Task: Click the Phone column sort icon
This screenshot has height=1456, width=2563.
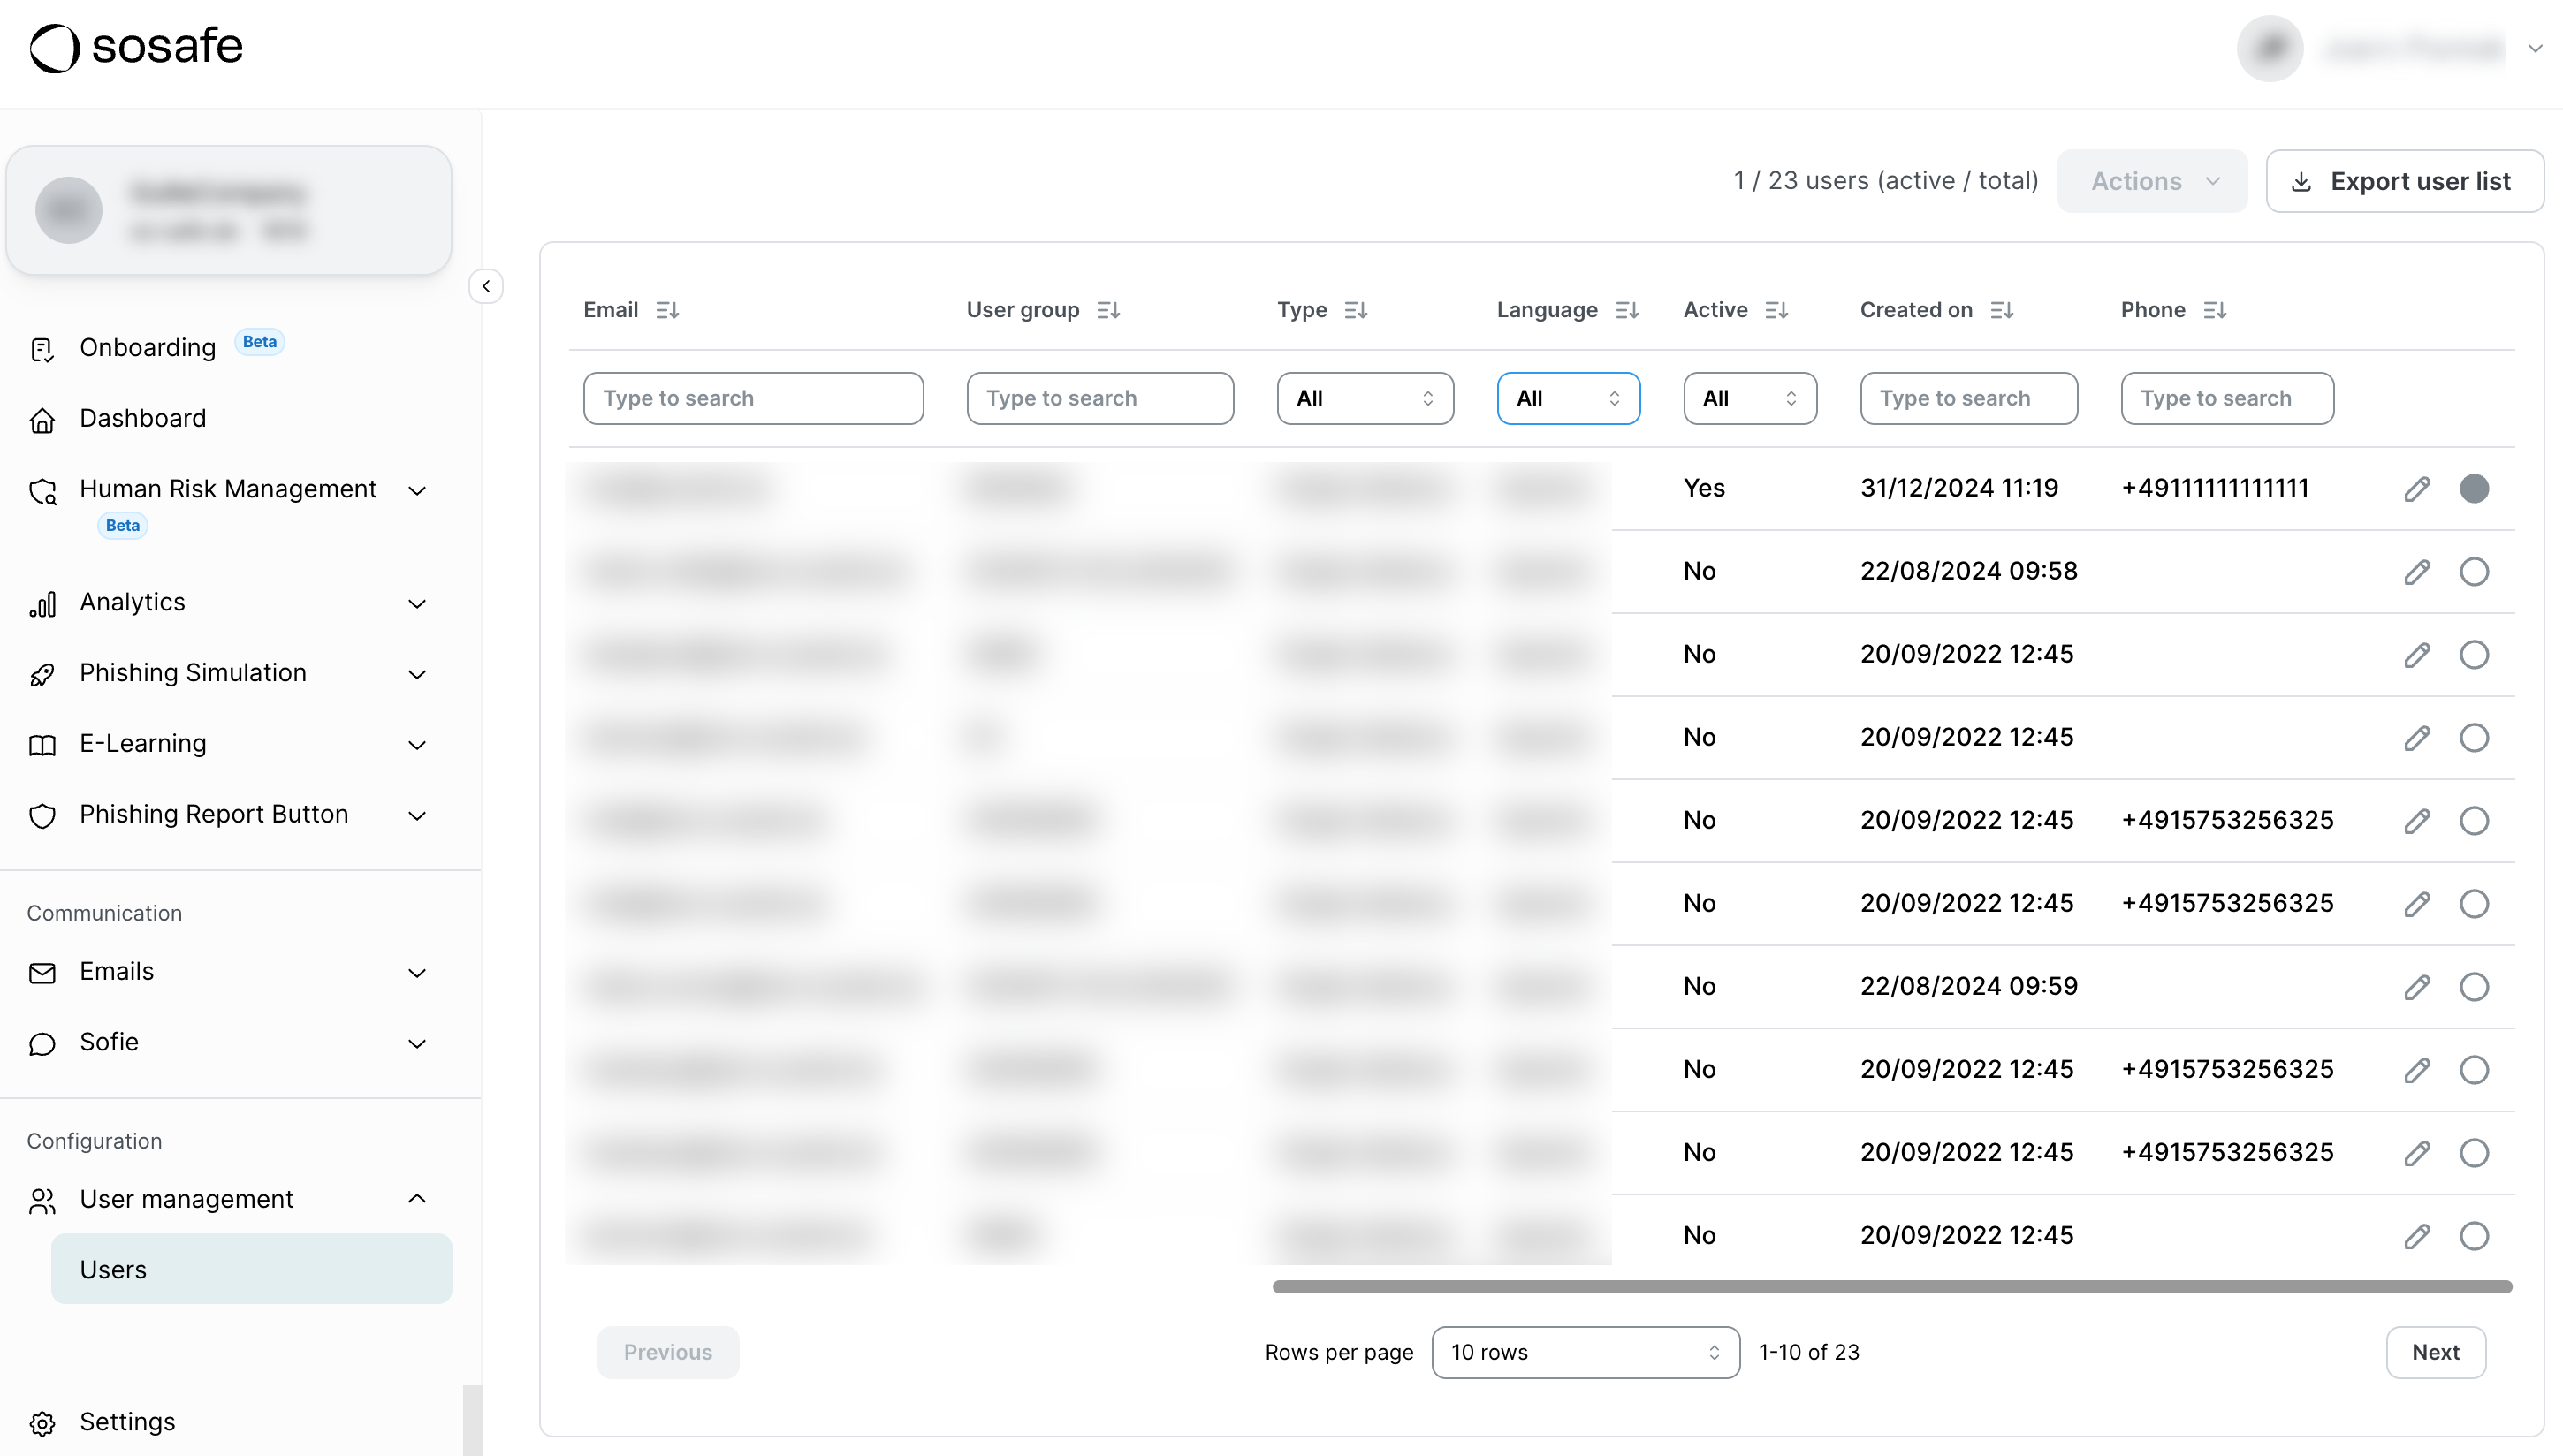Action: point(2214,310)
